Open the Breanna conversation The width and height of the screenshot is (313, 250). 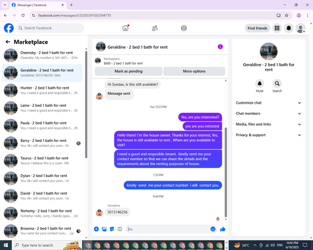click(x=42, y=231)
